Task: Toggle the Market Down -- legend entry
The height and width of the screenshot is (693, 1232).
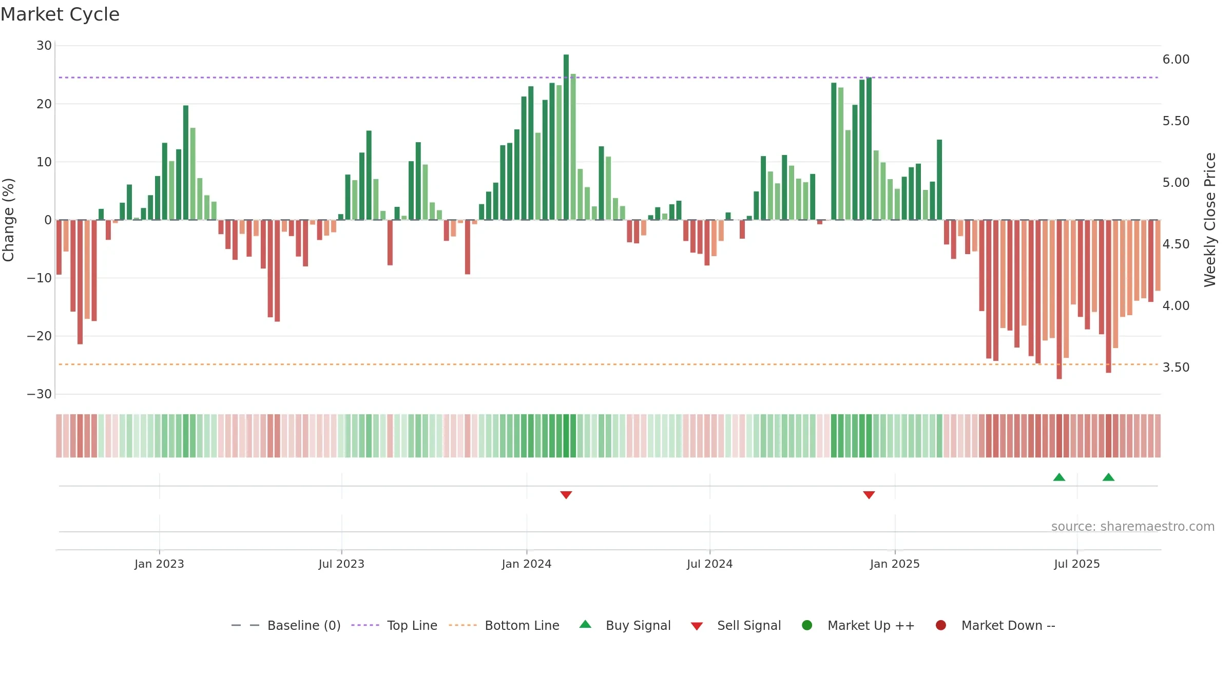Action: [995, 625]
